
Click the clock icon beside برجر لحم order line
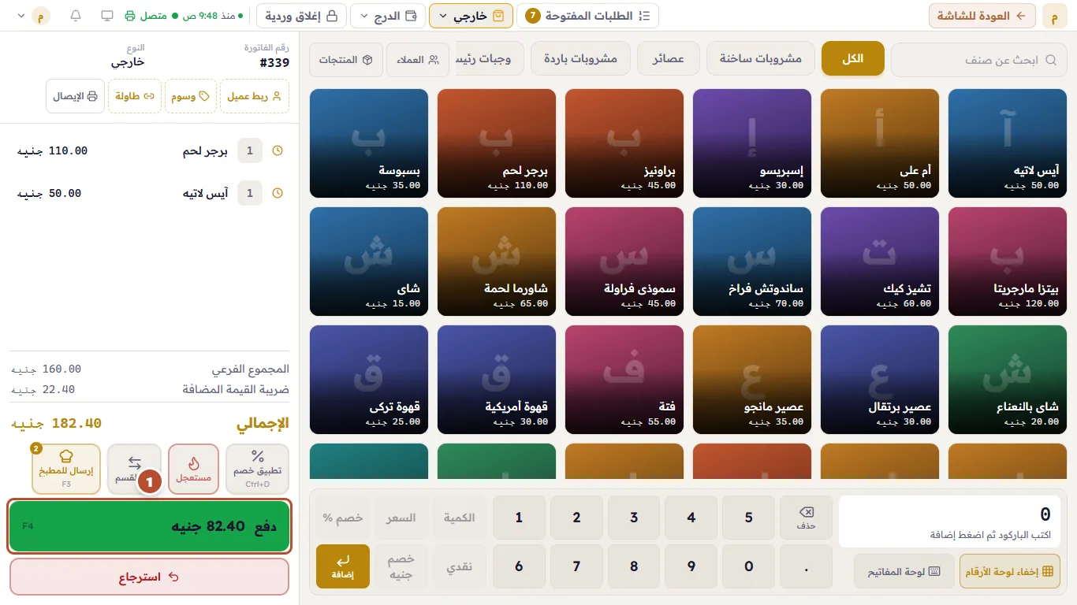[277, 150]
